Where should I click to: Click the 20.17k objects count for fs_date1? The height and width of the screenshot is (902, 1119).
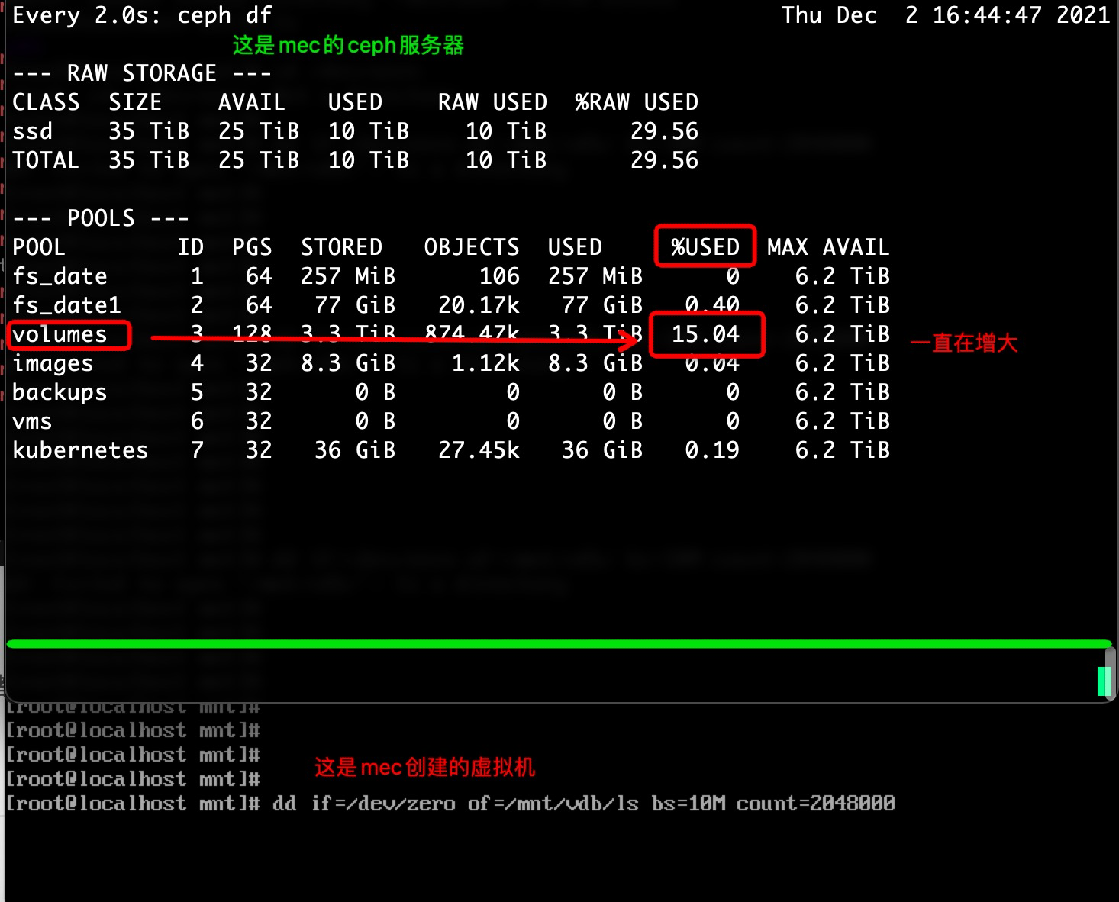point(479,305)
